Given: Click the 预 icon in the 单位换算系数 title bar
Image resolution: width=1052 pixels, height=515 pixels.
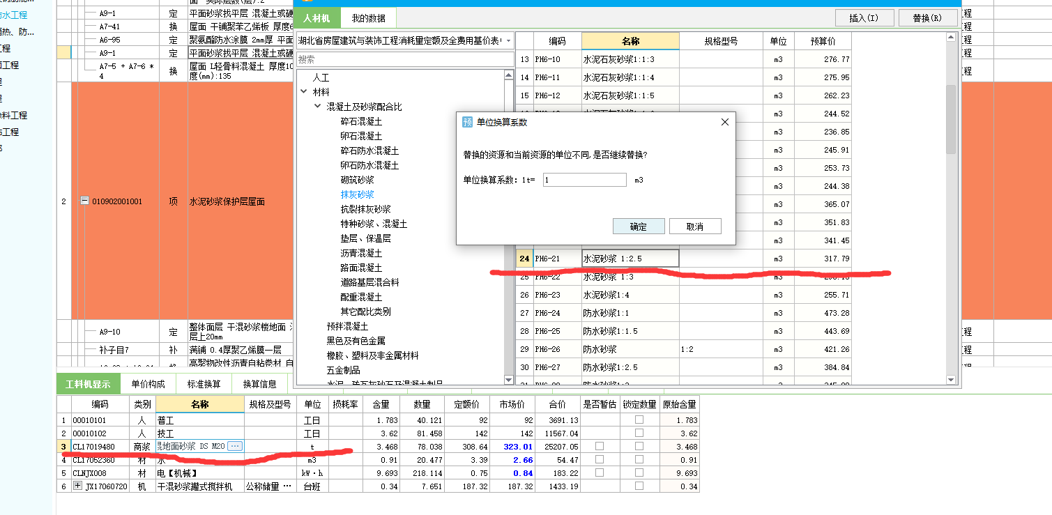Looking at the screenshot, I should point(468,122).
